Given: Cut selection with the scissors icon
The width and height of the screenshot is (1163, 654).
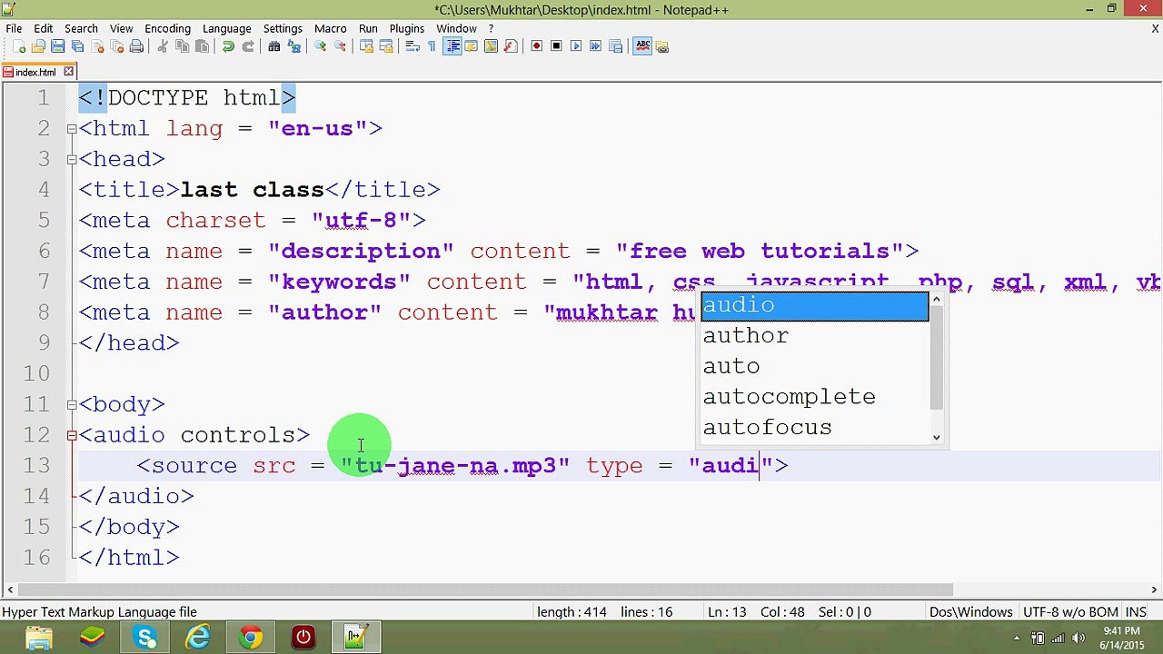Looking at the screenshot, I should (x=162, y=46).
